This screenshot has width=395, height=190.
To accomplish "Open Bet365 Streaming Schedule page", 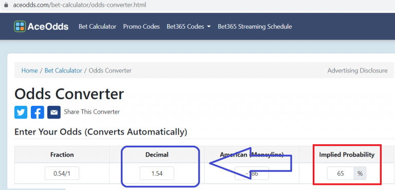I will [255, 26].
